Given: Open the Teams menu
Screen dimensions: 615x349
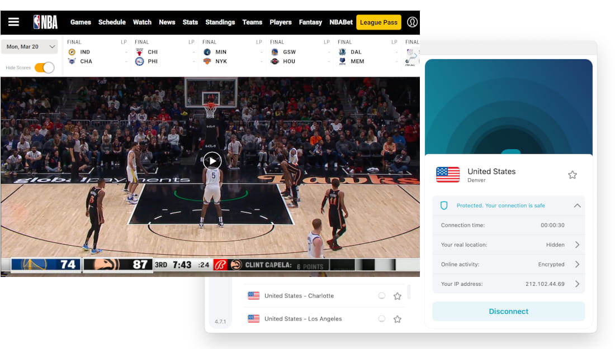Looking at the screenshot, I should [252, 22].
